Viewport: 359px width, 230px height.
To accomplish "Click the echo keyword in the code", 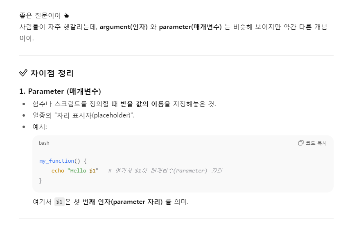I will click(x=58, y=171).
